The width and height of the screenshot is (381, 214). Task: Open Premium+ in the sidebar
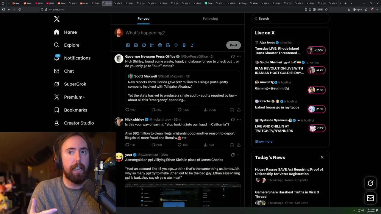tap(69, 97)
